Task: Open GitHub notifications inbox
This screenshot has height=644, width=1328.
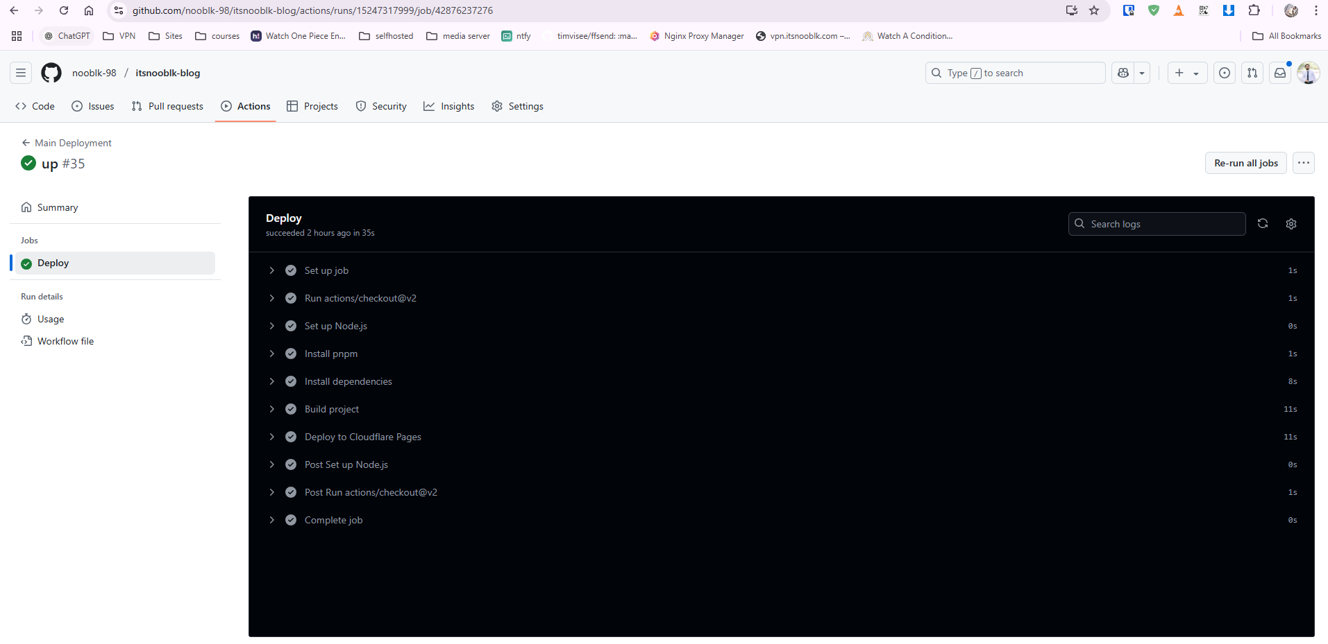Action: pyautogui.click(x=1280, y=72)
